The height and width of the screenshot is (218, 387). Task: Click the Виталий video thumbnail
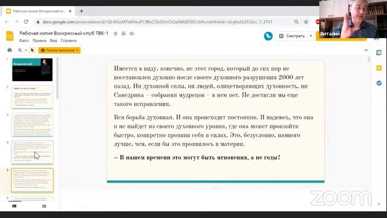tap(353, 19)
